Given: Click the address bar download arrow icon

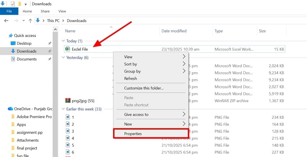Looking at the screenshot, I should pos(38,20).
